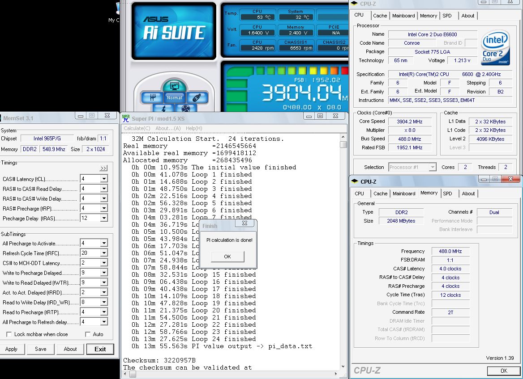523x379 pixels.
Task: Click the AI Gear gearshift icon in AI Suite
Action: (153, 97)
